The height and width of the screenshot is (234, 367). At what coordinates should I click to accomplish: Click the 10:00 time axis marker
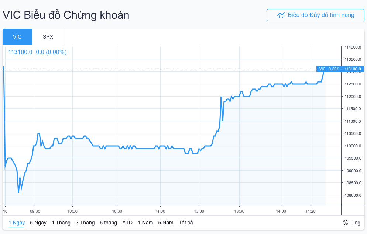[x=72, y=211]
